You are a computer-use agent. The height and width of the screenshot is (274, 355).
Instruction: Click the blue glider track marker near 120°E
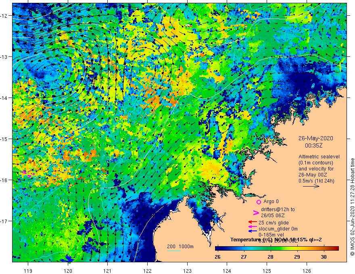pyautogui.click(x=67, y=259)
